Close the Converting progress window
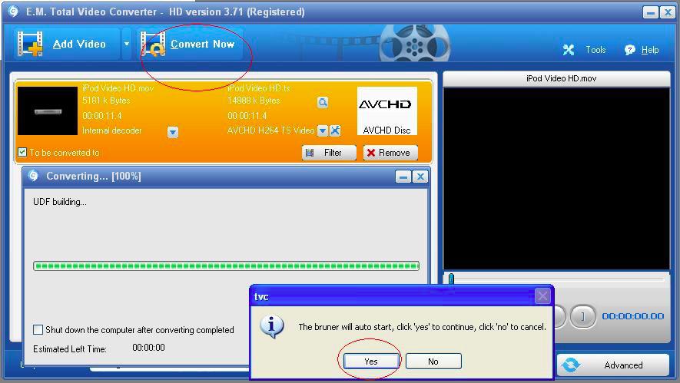The height and width of the screenshot is (383, 680). pos(420,177)
